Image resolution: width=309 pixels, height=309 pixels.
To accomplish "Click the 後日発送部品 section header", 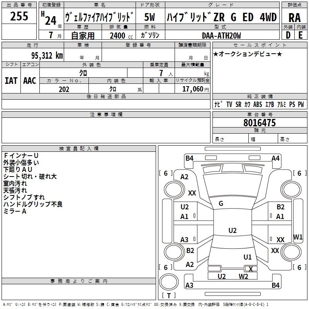I will click(x=106, y=97).
